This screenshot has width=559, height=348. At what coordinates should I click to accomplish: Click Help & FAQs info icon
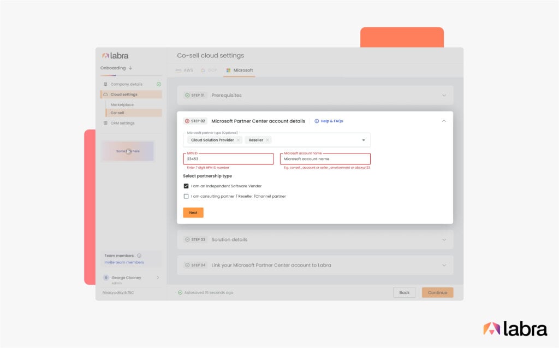pyautogui.click(x=317, y=121)
